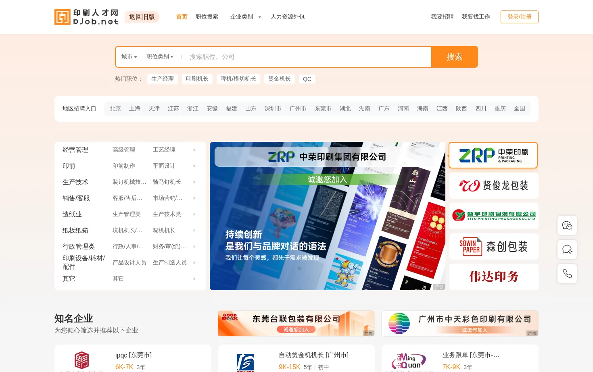
Task: Open 高级管理 subcategory
Action: coord(124,150)
